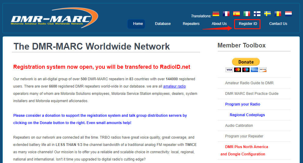The width and height of the screenshot is (303, 163).
Task: Select the German flag translation
Action: point(216,14)
